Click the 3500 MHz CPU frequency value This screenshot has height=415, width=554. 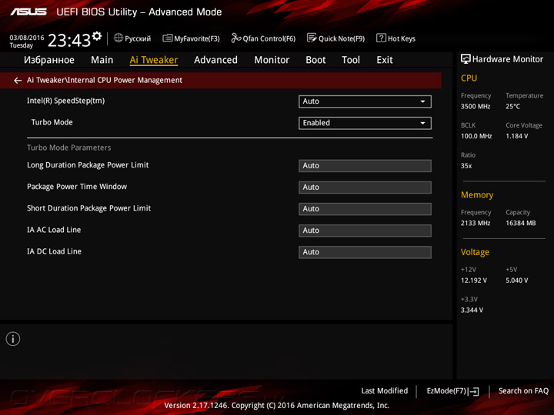476,107
